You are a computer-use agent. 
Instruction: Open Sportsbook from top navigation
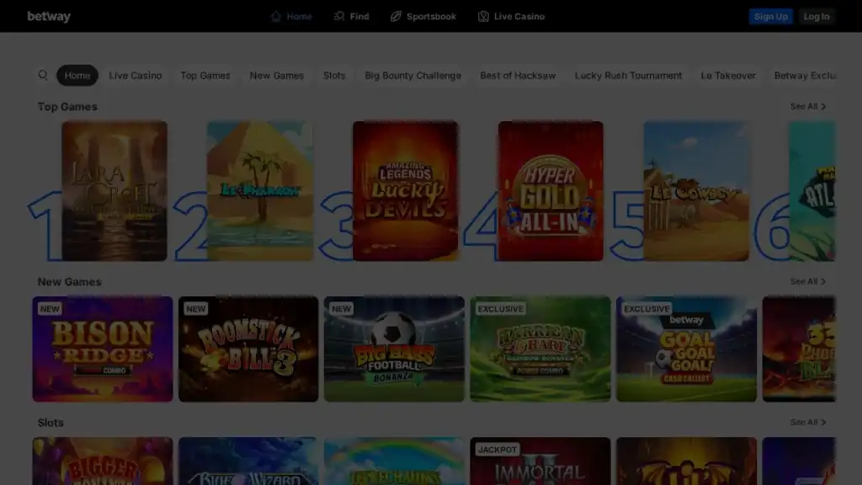[x=423, y=17]
